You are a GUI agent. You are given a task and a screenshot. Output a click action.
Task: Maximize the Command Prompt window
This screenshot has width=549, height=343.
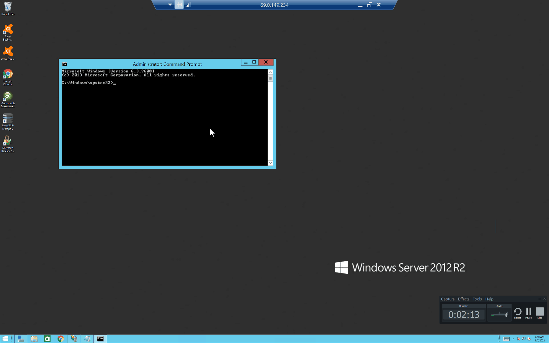point(254,62)
